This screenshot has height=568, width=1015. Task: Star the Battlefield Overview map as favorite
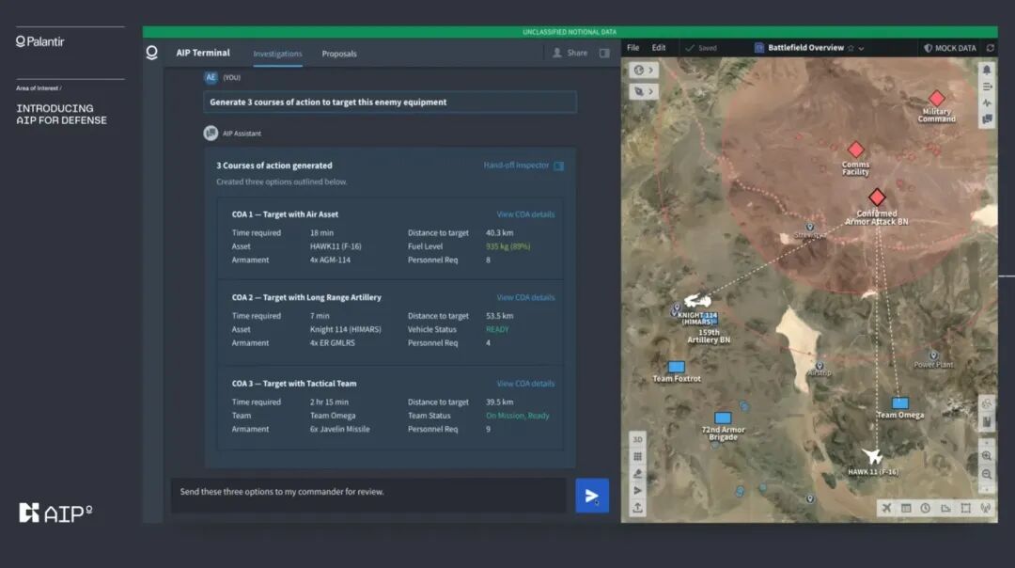pos(851,48)
